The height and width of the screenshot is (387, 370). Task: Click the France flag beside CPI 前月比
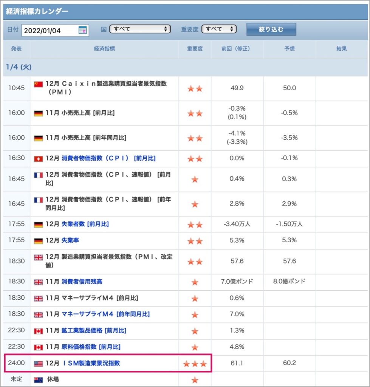click(38, 175)
